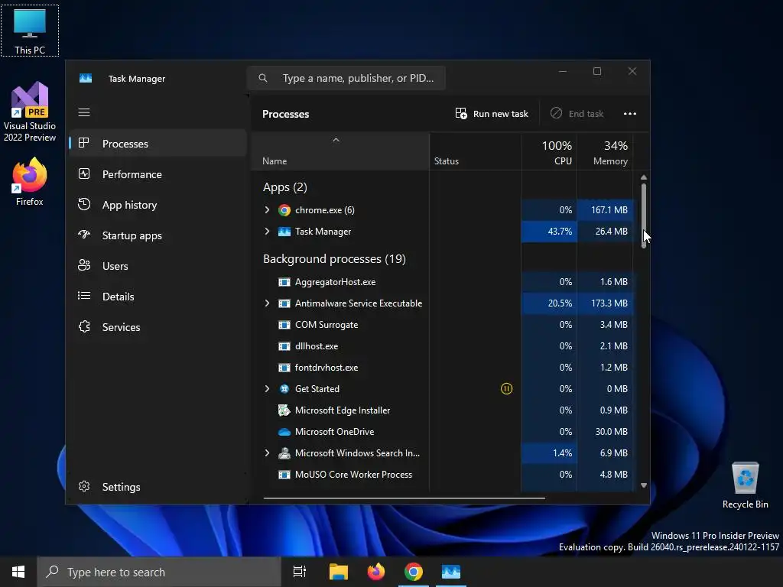Click the Microsoft Edge Installer icon

pyautogui.click(x=284, y=410)
